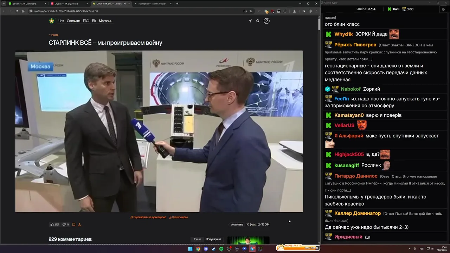Image resolution: width=450 pixels, height=253 pixels.
Task: Open the browser downloads icon
Action: (294, 11)
